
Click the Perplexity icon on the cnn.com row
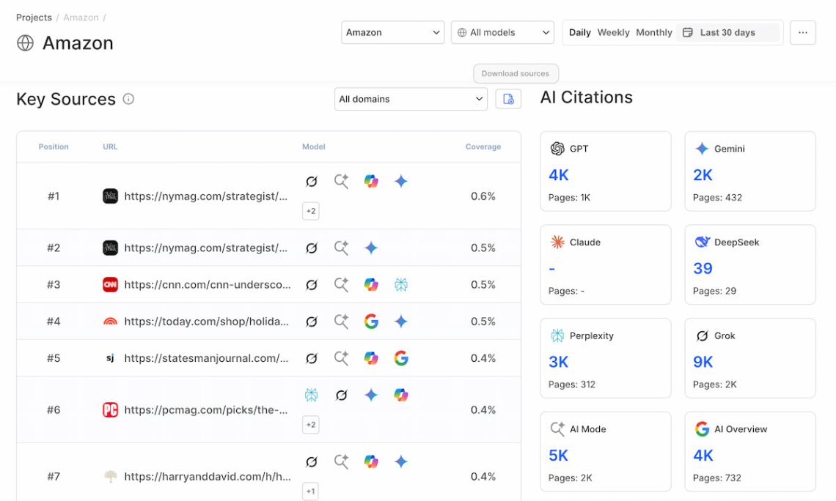click(400, 284)
